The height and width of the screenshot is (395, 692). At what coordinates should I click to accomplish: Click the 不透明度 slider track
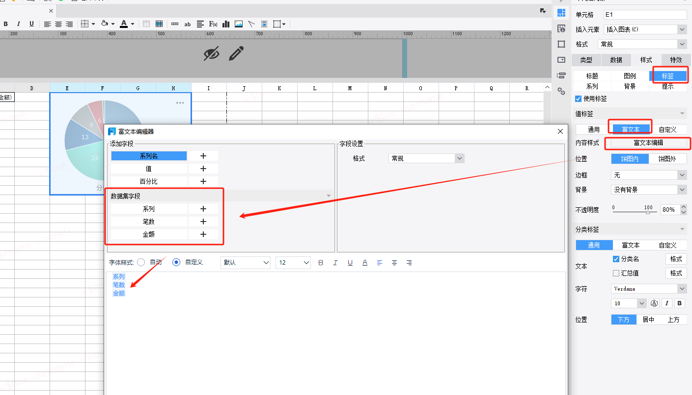633,212
